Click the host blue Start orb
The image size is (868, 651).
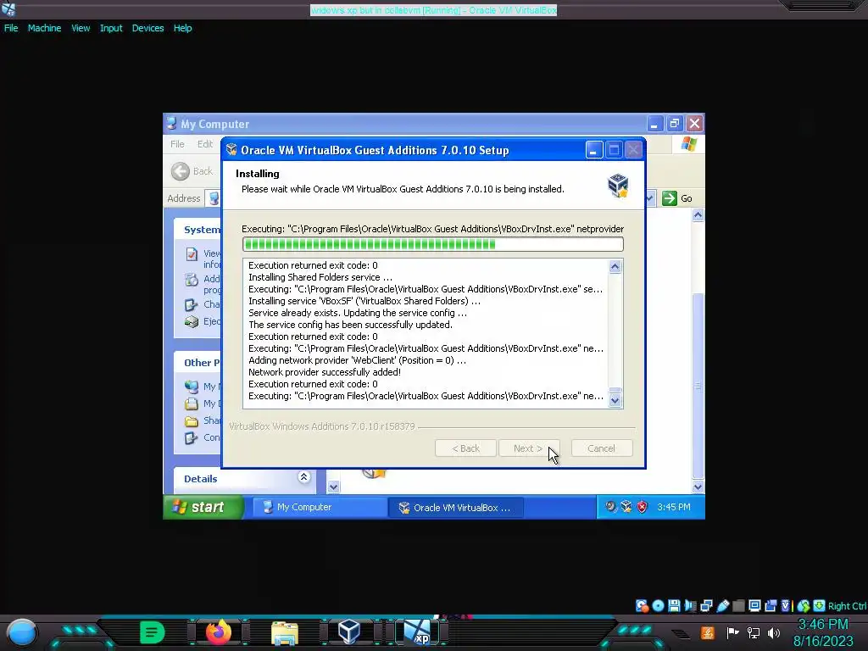pos(22,632)
